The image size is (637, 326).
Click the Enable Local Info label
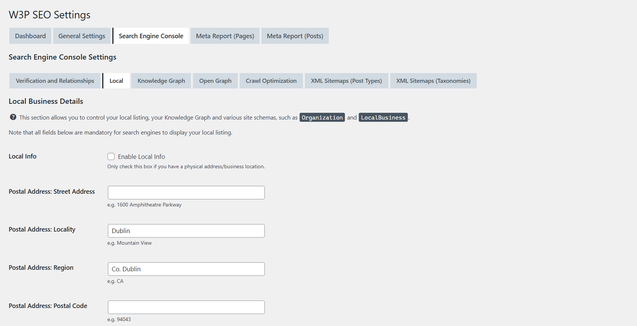click(142, 157)
